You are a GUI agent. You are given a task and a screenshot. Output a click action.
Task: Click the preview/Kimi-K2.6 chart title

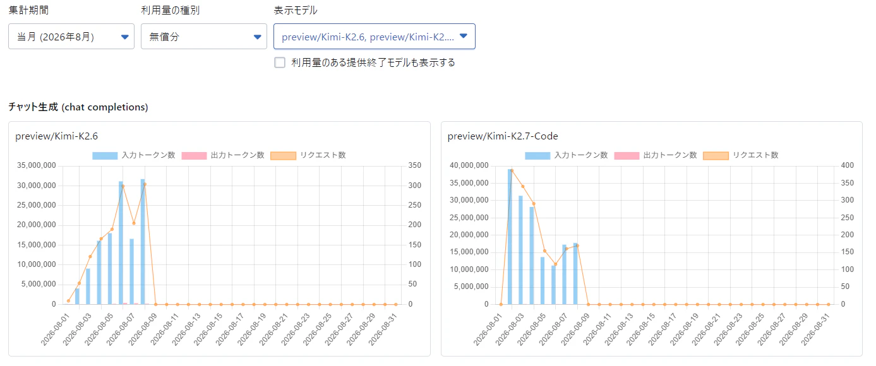point(56,136)
